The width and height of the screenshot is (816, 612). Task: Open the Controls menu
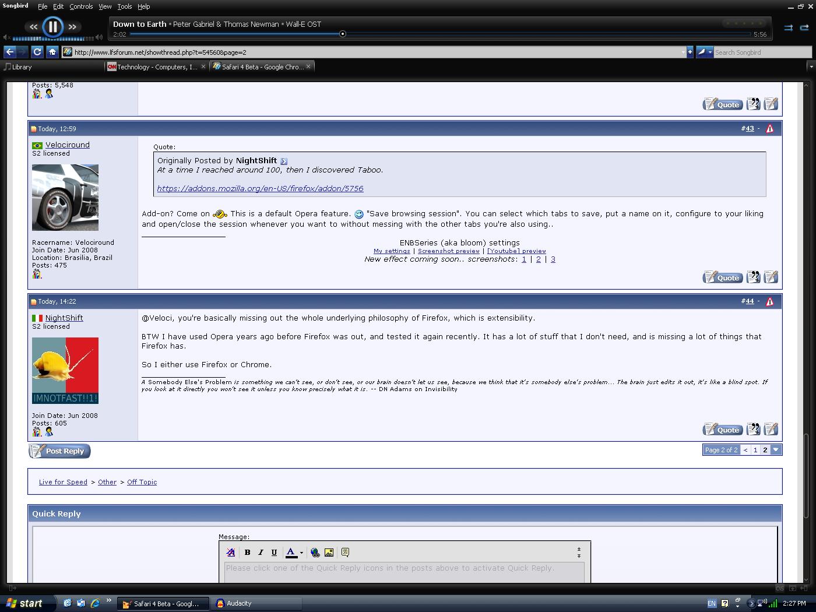tap(81, 6)
